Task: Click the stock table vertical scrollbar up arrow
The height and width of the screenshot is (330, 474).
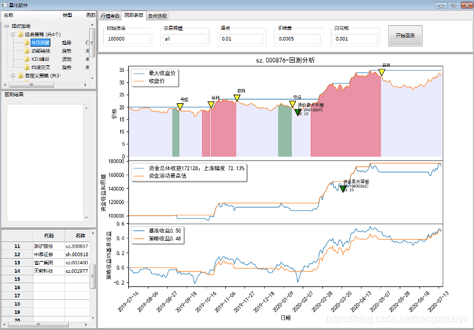Action: (93, 233)
